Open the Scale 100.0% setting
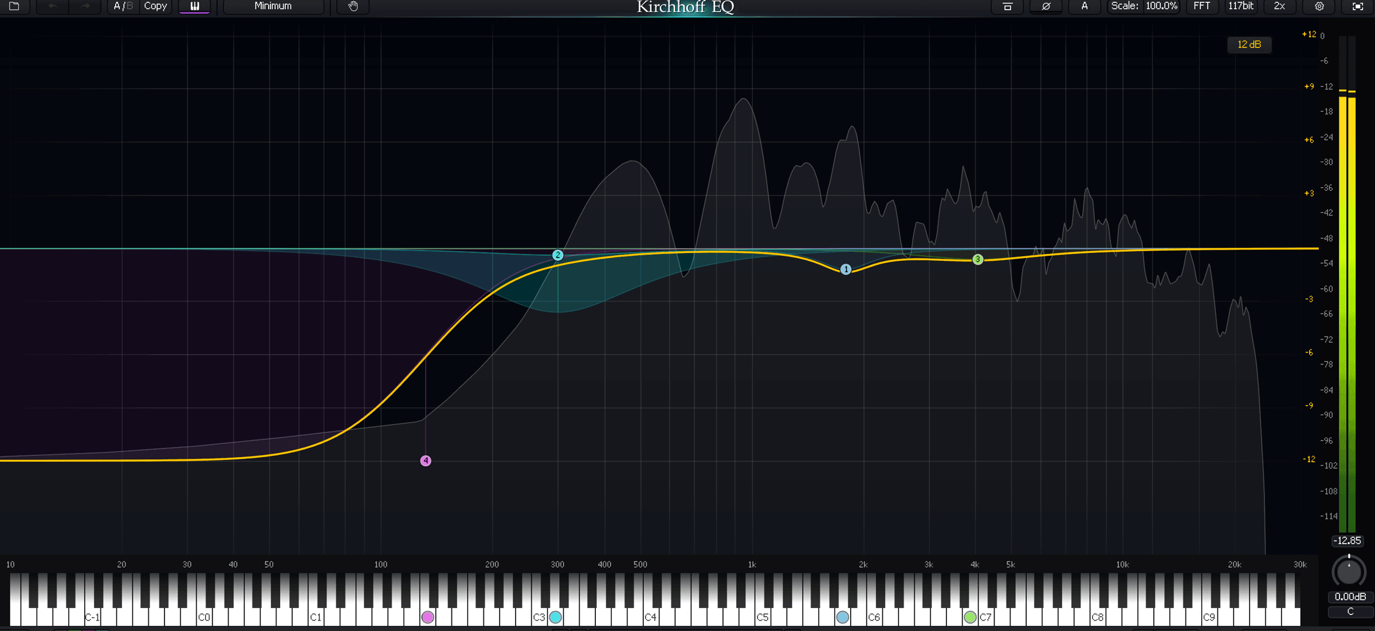Image resolution: width=1375 pixels, height=631 pixels. pyautogui.click(x=1144, y=6)
